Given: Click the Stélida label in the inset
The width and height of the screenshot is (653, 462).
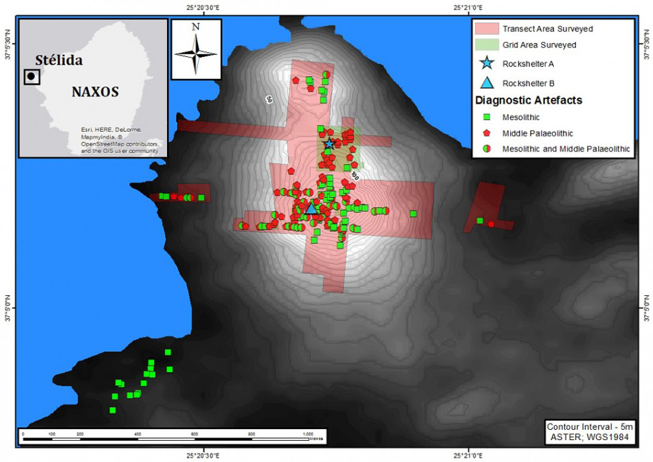Looking at the screenshot, I should 58,60.
